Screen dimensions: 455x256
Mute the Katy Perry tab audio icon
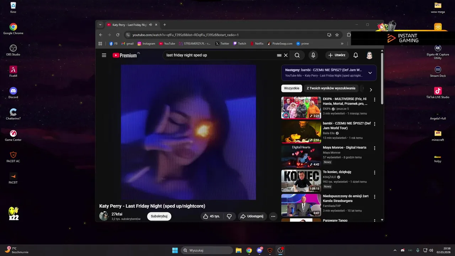click(150, 25)
